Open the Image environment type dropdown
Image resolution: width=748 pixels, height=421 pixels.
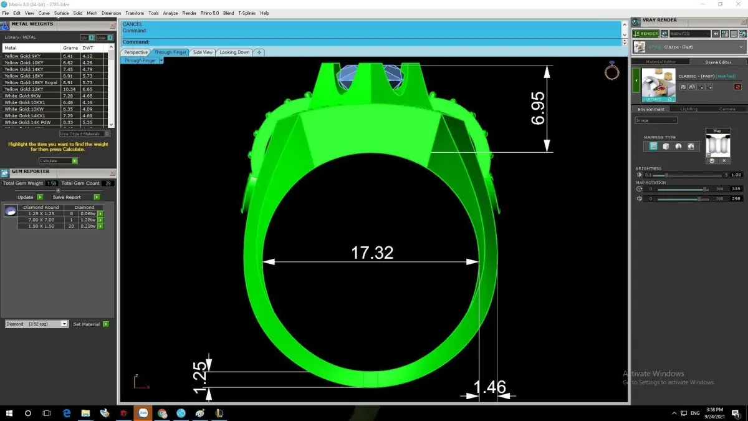point(656,120)
